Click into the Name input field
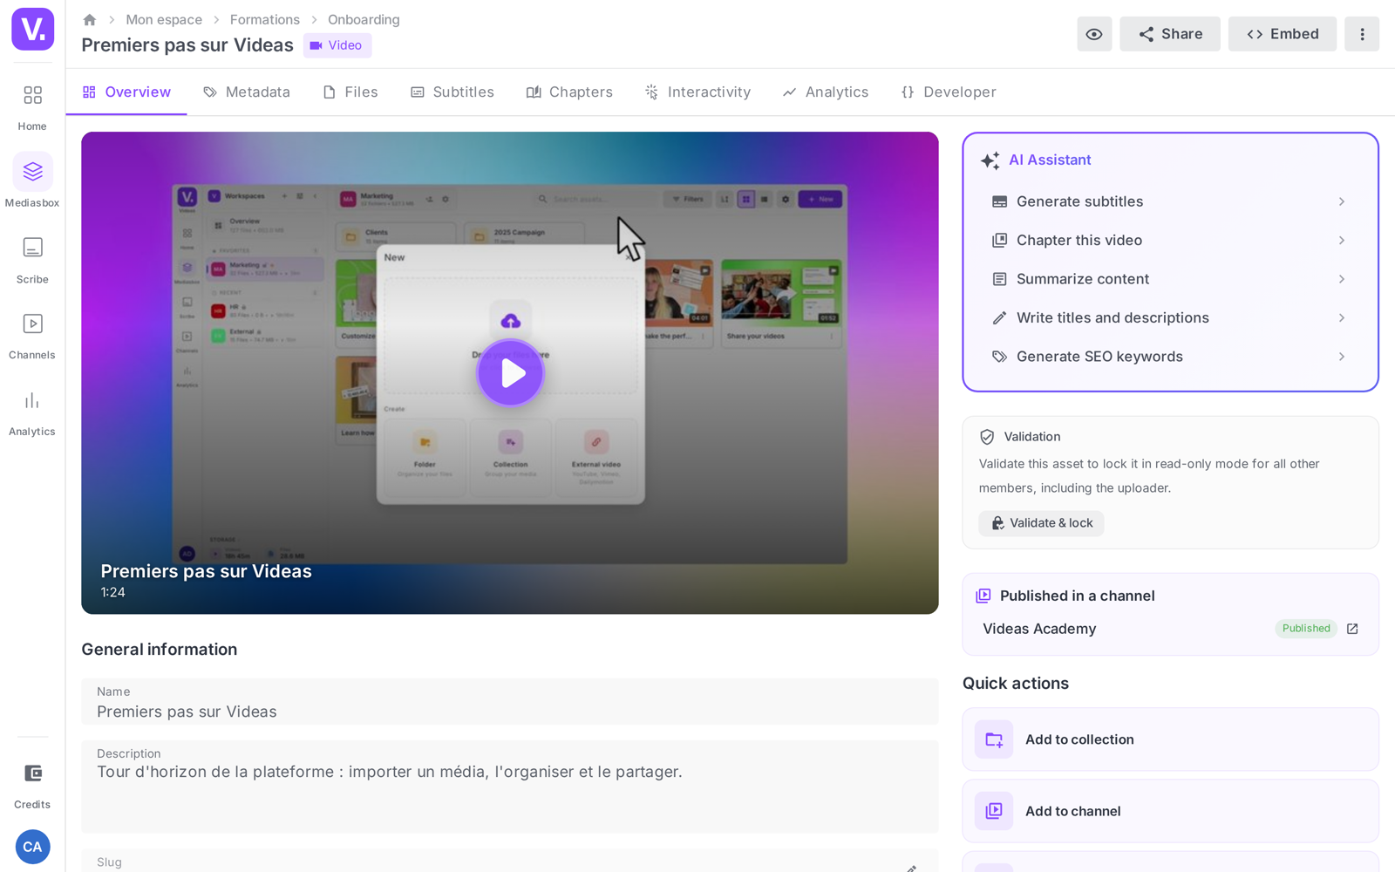Viewport: 1395px width, 872px height. point(510,702)
